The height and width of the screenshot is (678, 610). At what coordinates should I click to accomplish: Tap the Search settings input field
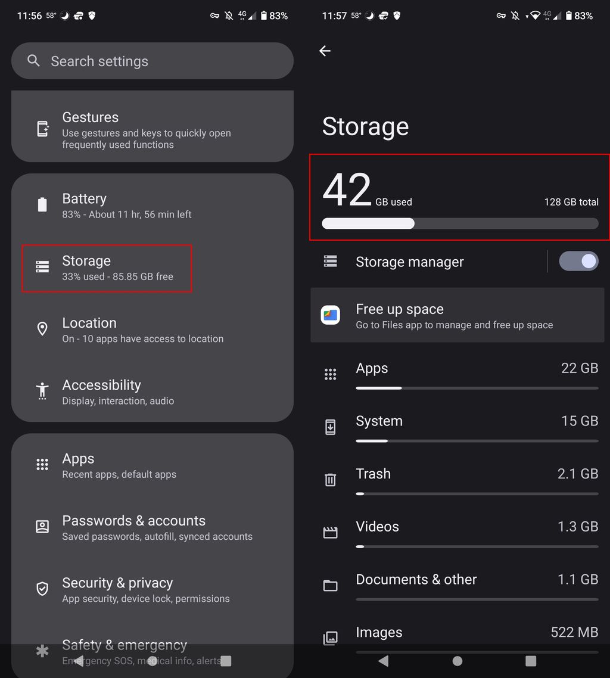point(152,60)
